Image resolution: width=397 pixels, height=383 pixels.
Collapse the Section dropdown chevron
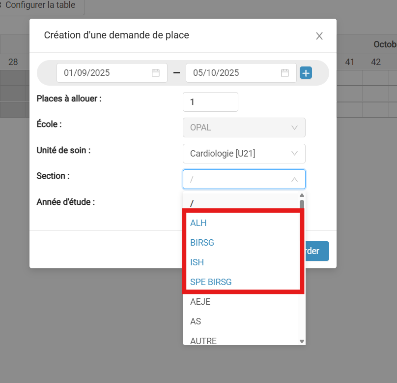click(x=294, y=180)
